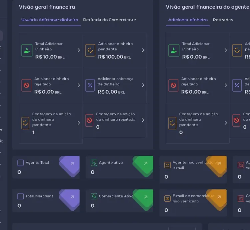Open the chevron on the R$100,00 pendente card

click(x=143, y=50)
